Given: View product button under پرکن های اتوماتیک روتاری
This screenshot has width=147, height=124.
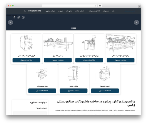Looking at the screenshot, I should click(89, 60).
